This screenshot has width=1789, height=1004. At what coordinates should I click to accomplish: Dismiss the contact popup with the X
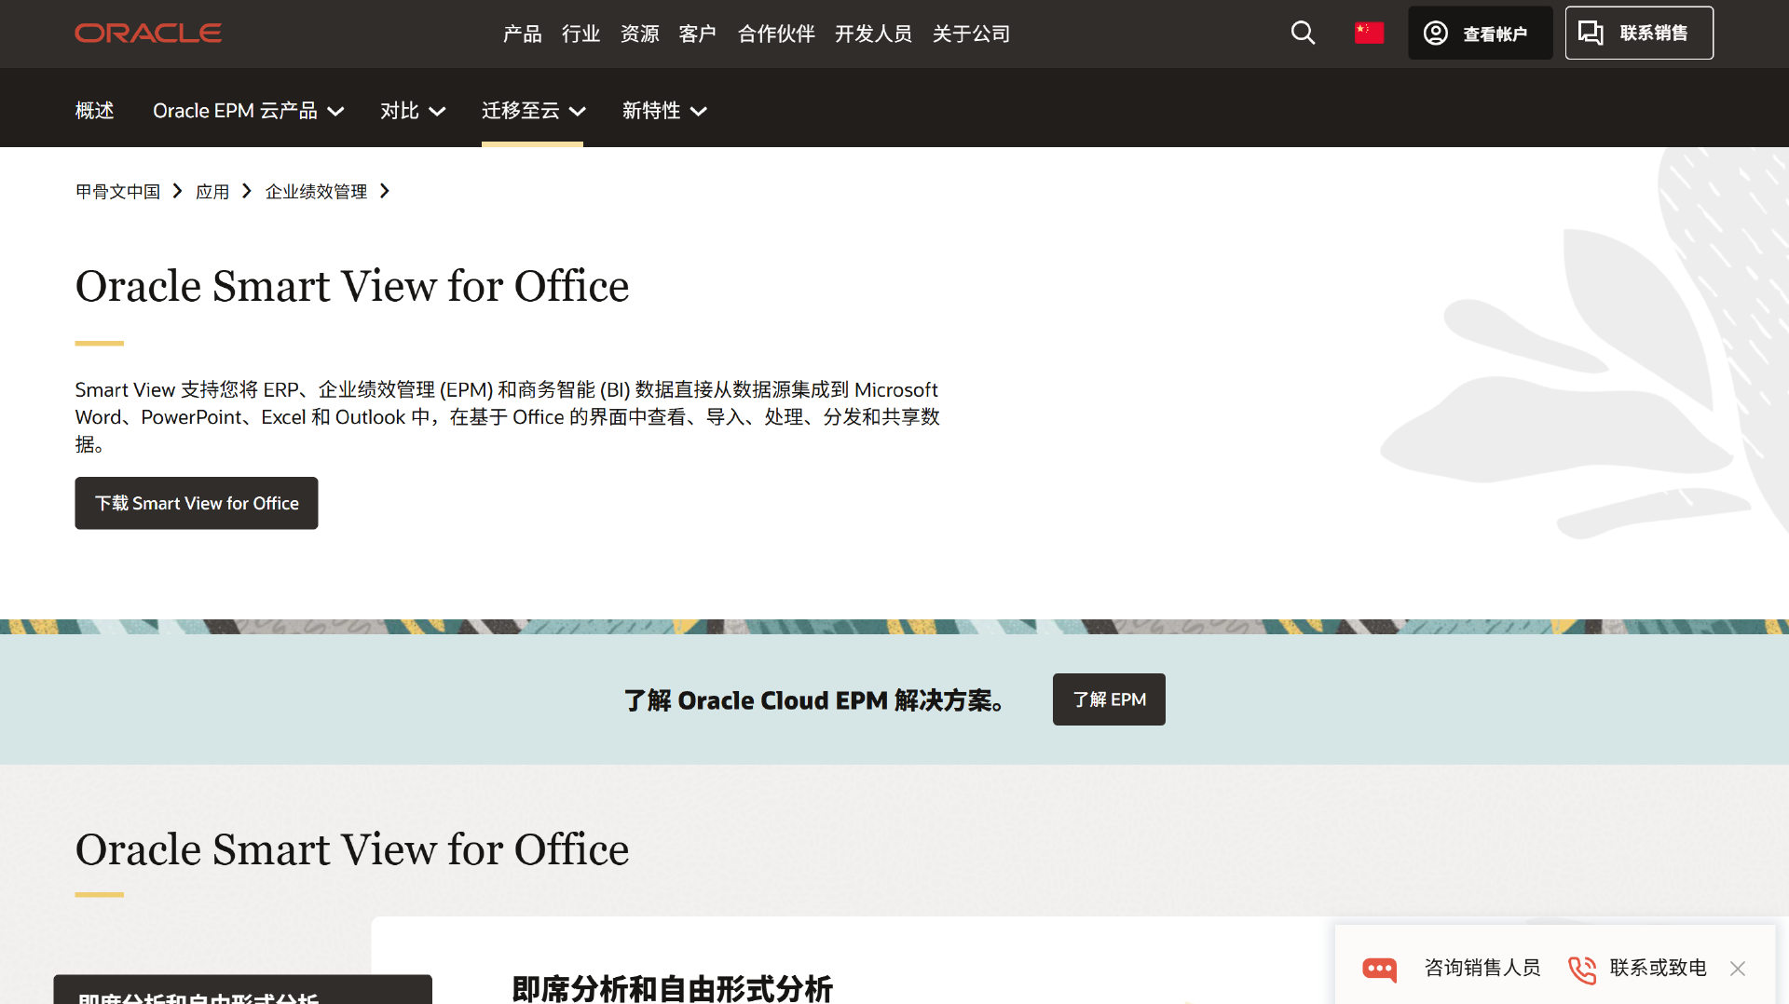point(1738,969)
